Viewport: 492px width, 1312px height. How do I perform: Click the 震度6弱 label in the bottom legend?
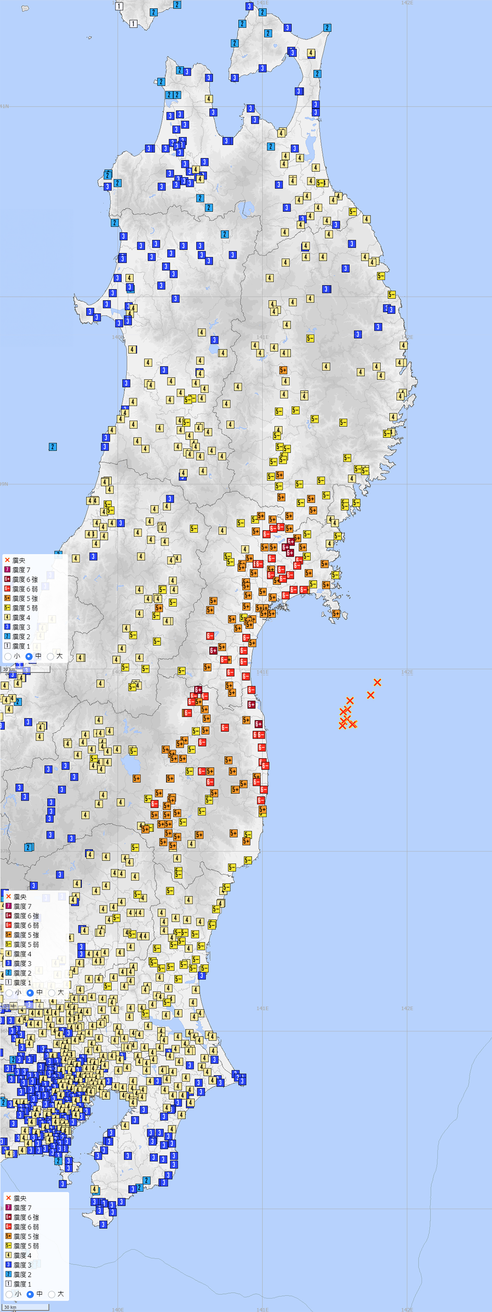tap(26, 1227)
